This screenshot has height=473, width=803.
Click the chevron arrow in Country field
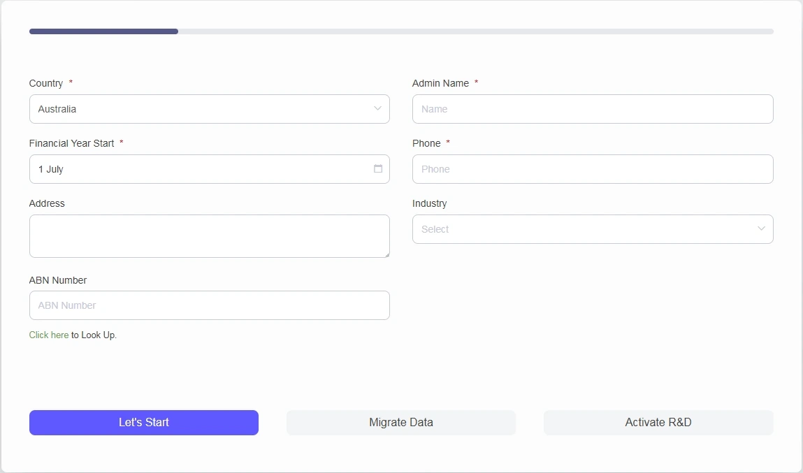(x=377, y=109)
